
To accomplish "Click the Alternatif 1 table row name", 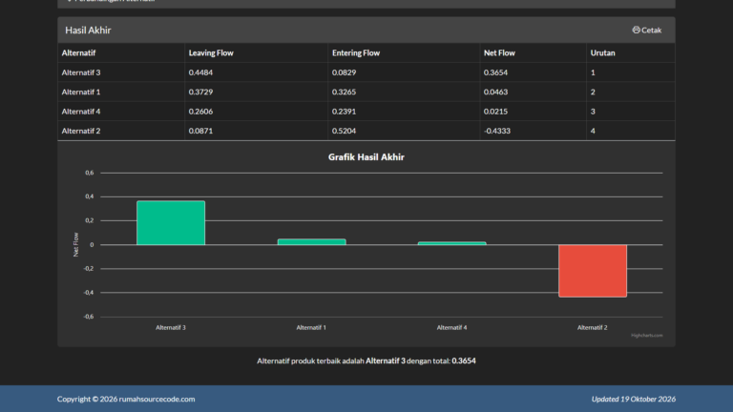I will [81, 92].
